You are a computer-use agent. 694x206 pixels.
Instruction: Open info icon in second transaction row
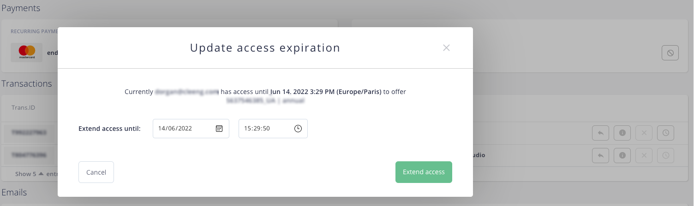point(622,155)
